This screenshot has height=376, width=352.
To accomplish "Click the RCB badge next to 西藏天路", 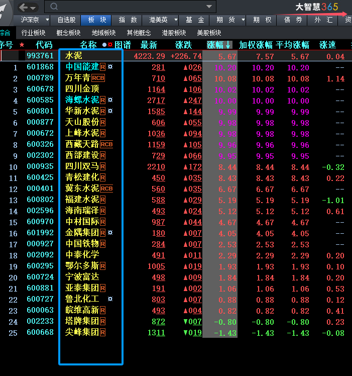I will tap(106, 144).
